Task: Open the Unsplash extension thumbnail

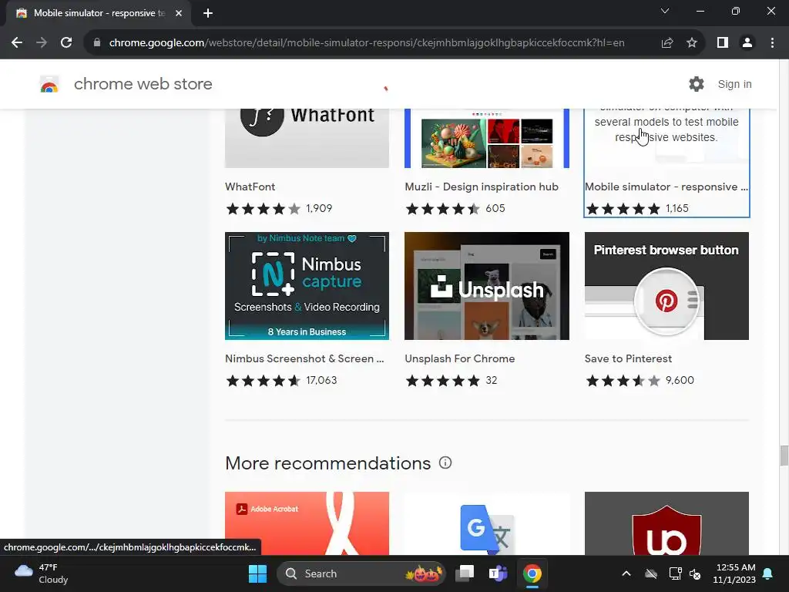Action: click(487, 286)
